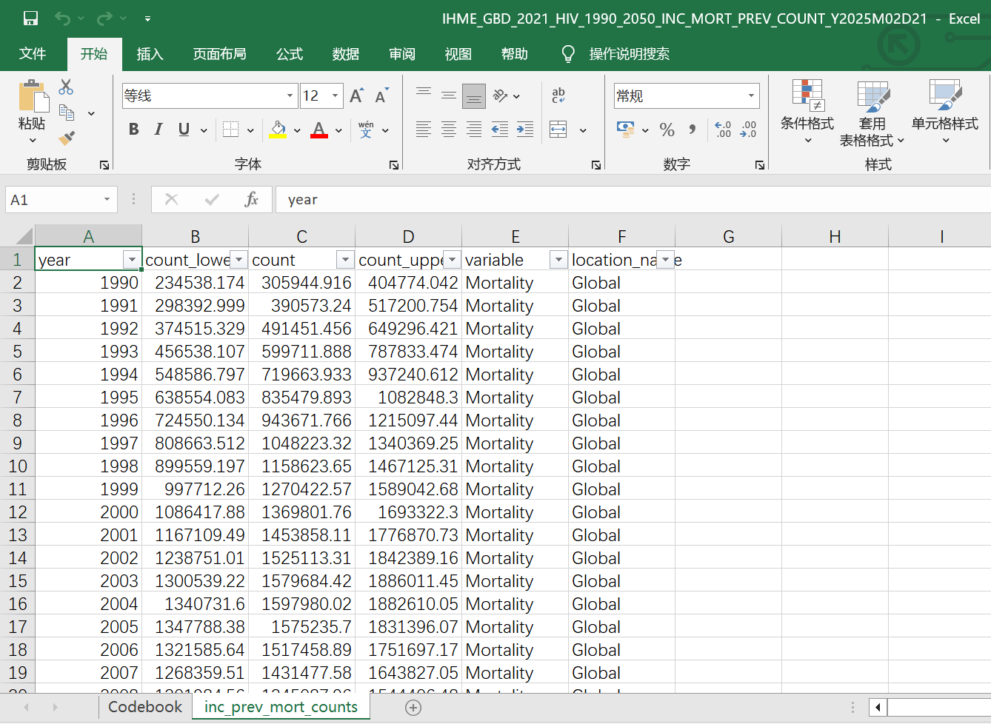Viewport: 991px width, 724px height.
Task: Apply percent style number format
Action: click(x=667, y=130)
